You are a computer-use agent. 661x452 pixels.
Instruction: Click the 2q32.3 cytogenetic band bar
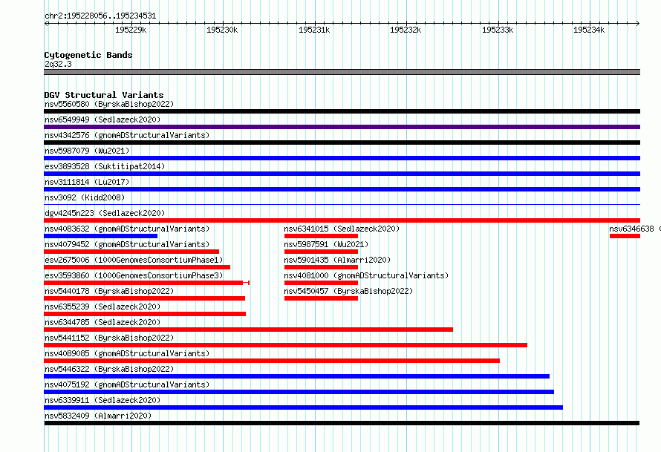342,72
